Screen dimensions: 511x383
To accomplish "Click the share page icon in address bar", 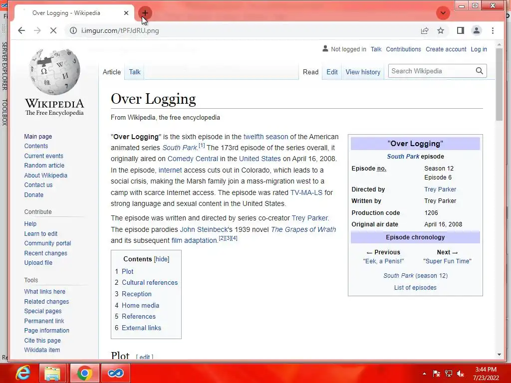I will (x=425, y=30).
